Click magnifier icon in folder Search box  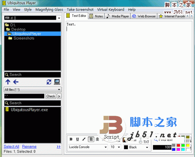pyautogui.click(x=7, y=75)
